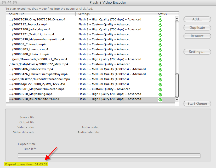Select the Josh/Downloads/20080321_Maly.mp4 row
Screen dimensions: 216x168
(90, 59)
